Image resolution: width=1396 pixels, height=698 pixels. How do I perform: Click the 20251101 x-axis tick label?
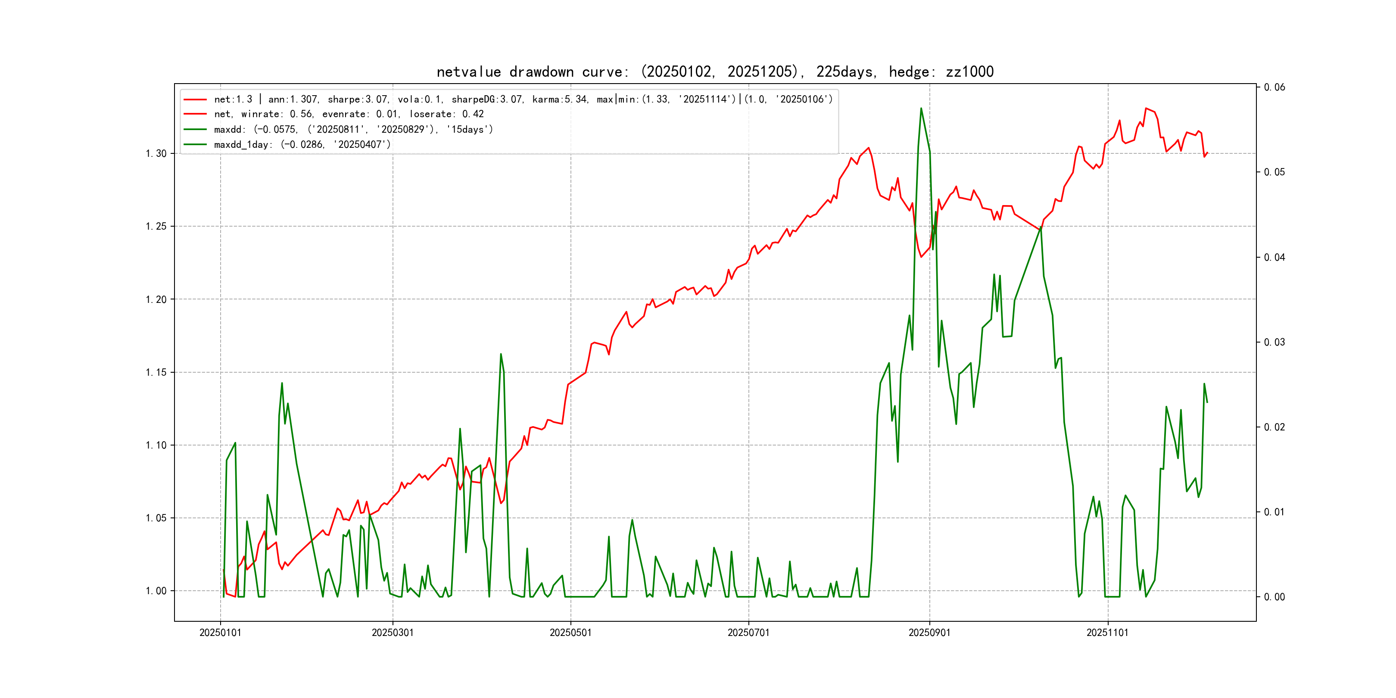(x=1107, y=633)
